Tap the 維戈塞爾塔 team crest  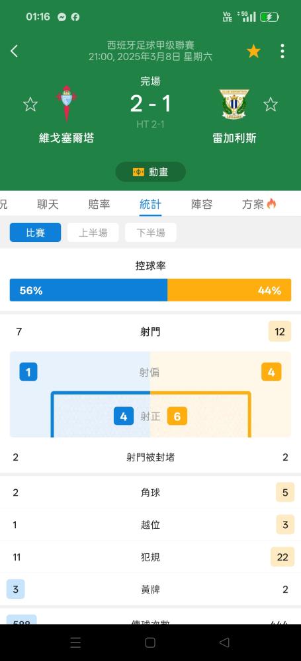(66, 103)
